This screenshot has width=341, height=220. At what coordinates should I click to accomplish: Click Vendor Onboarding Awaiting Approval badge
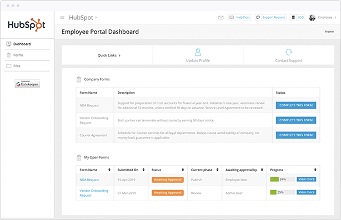coord(168,193)
